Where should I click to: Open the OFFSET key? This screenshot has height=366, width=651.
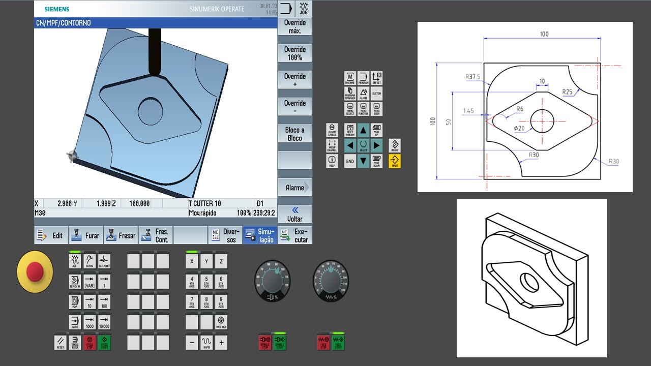(x=376, y=78)
